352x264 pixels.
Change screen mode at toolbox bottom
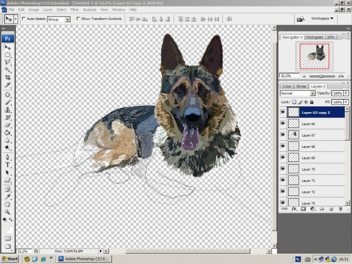tap(8, 246)
